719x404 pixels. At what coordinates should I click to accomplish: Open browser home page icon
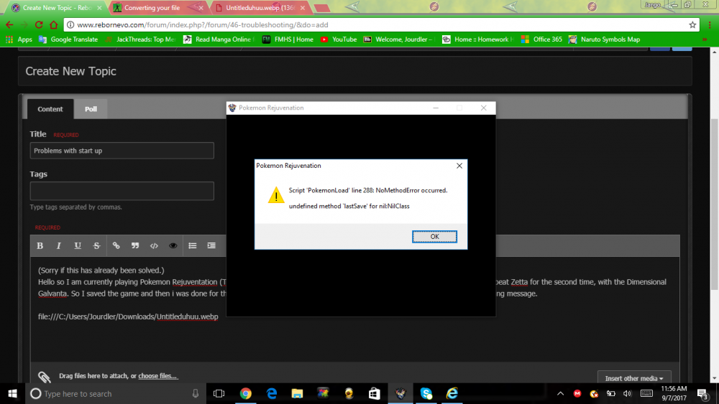point(54,24)
